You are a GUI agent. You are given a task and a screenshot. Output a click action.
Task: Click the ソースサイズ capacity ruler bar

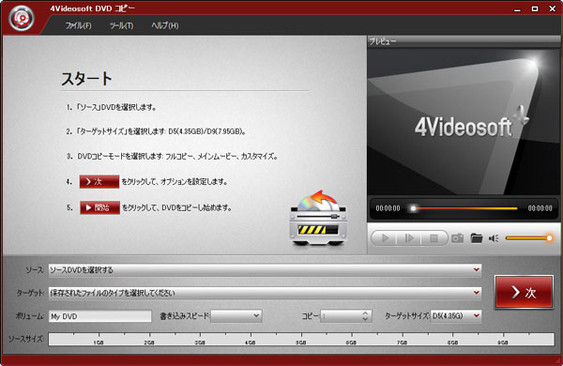[x=301, y=340]
